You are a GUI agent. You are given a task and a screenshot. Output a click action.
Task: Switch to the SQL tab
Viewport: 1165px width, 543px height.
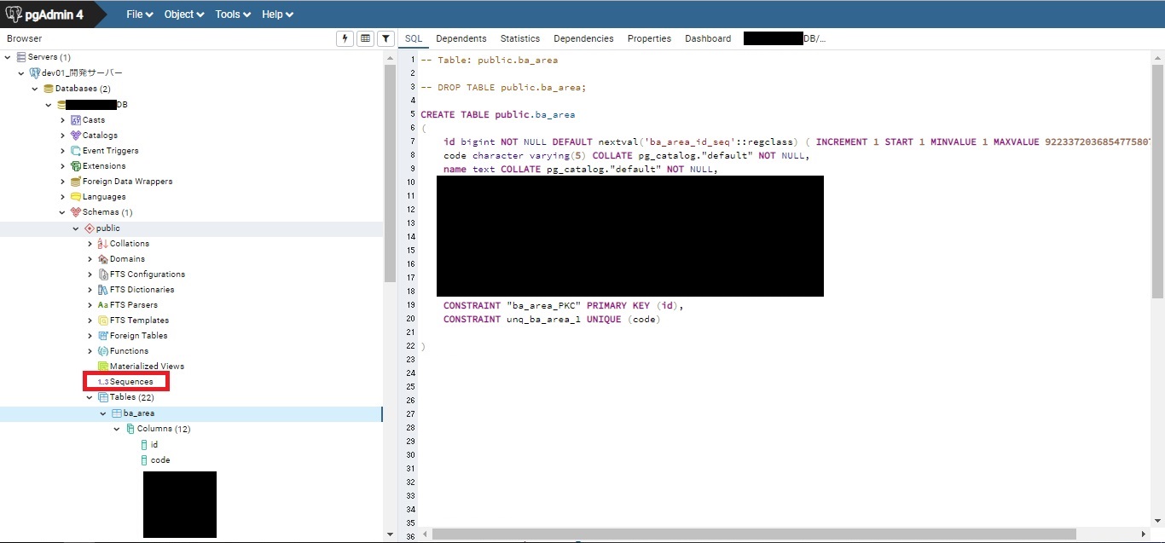click(414, 38)
